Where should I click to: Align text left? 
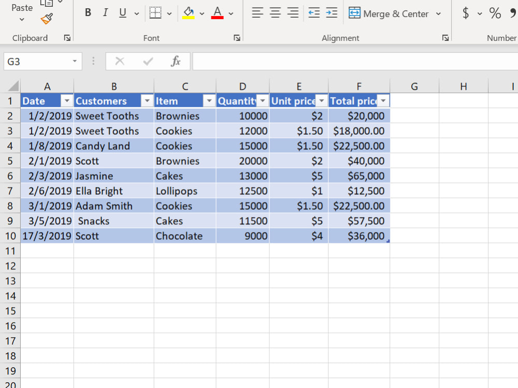(x=257, y=13)
